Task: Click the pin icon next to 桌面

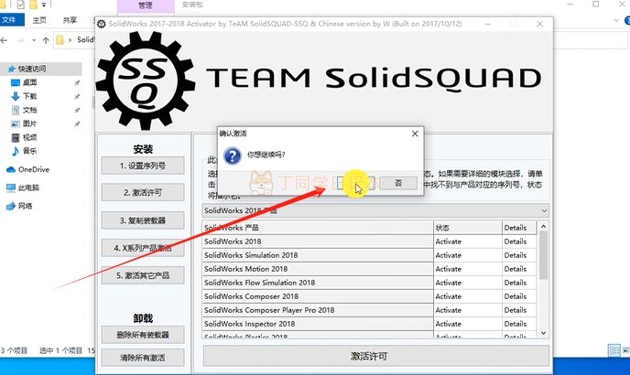Action: (77, 82)
